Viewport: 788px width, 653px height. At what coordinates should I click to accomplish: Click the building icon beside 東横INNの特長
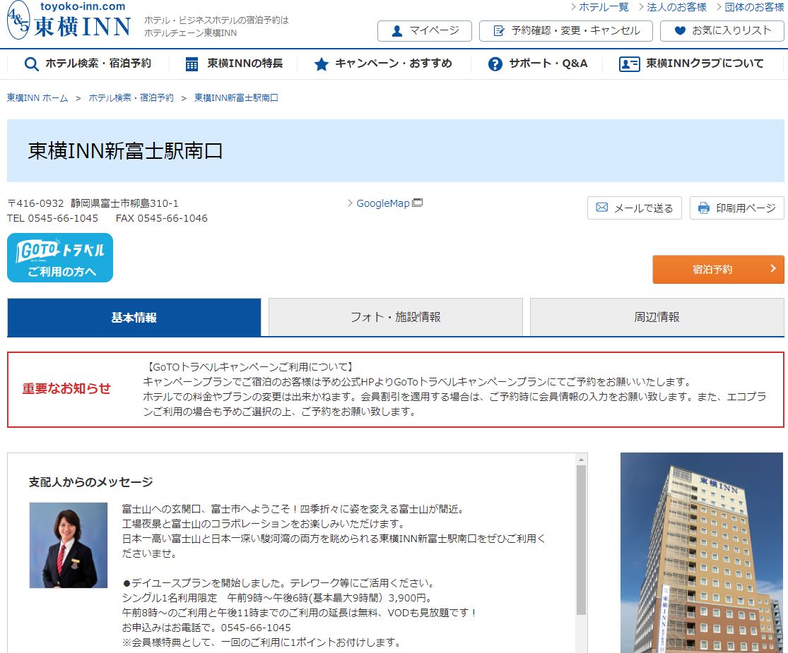[192, 64]
